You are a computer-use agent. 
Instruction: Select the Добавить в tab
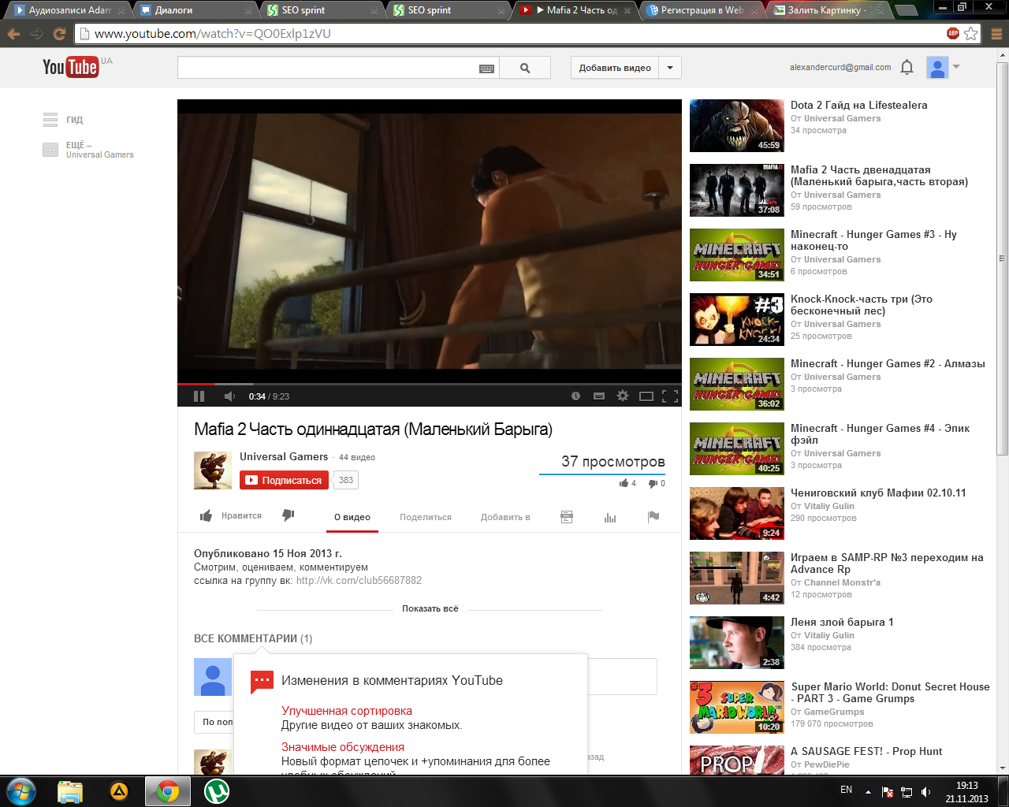coord(505,518)
